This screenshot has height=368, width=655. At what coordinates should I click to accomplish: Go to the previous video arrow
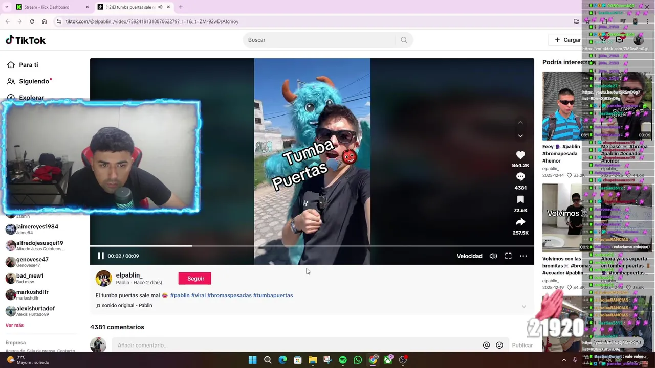click(x=520, y=123)
